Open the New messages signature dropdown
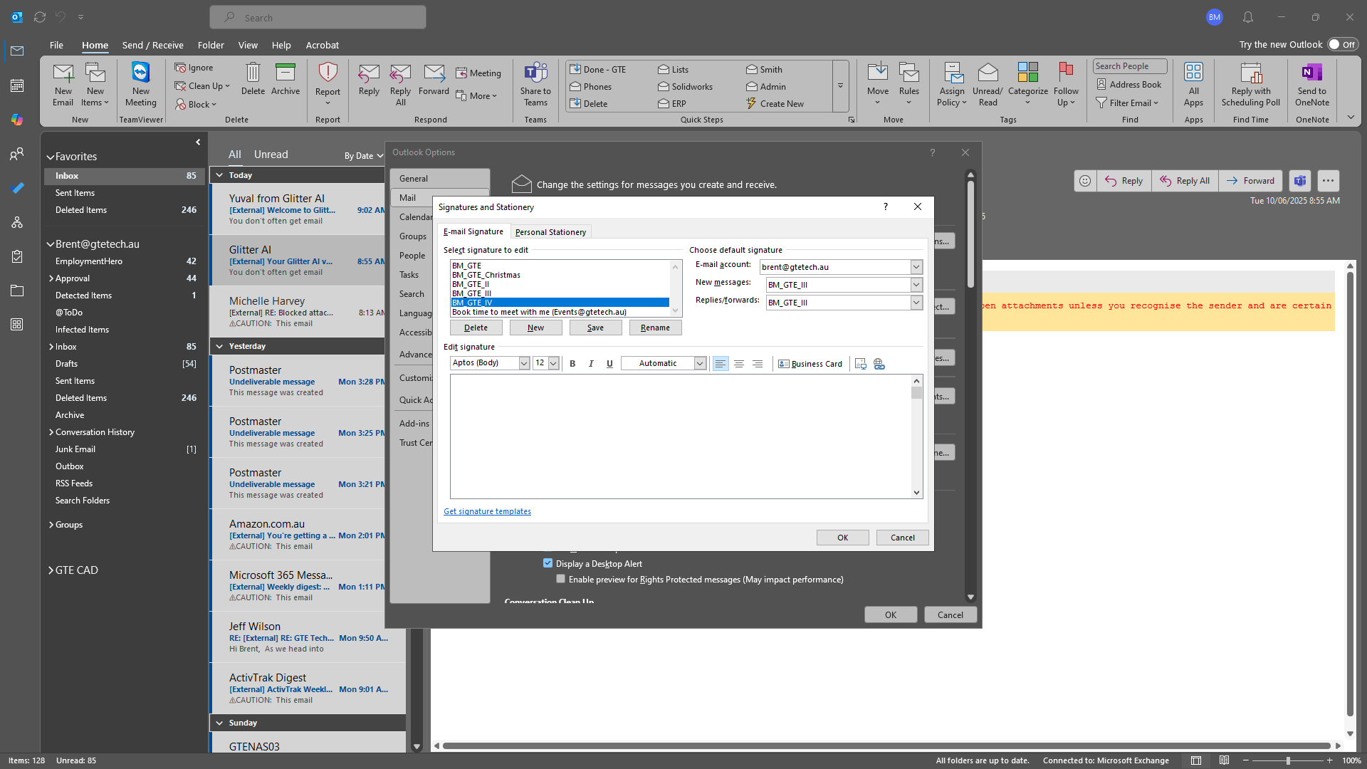 click(916, 285)
